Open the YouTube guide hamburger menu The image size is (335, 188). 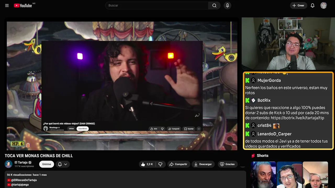pos(7,5)
